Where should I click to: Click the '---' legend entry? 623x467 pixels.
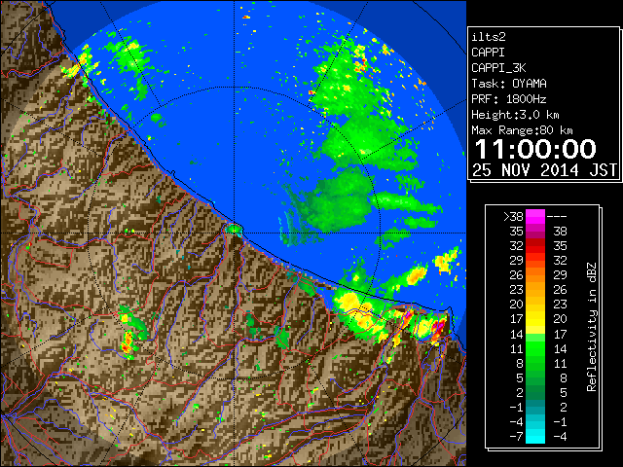pyautogui.click(x=557, y=217)
